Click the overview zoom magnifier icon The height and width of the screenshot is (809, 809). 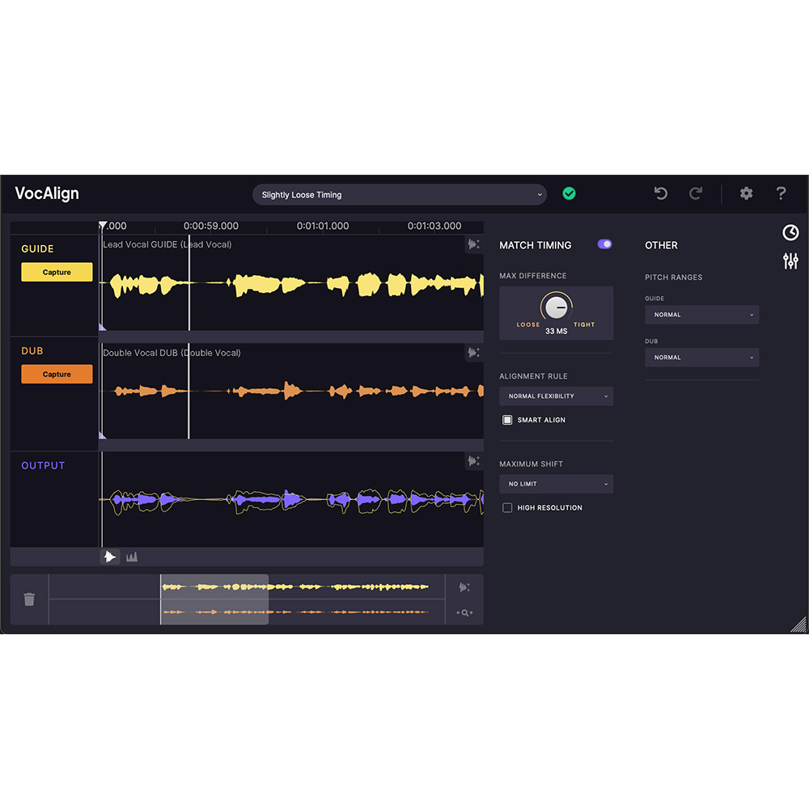click(x=464, y=612)
